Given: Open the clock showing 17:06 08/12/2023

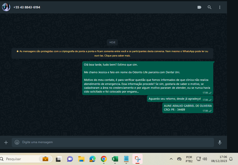Looking at the screenshot, I should 219,159.
